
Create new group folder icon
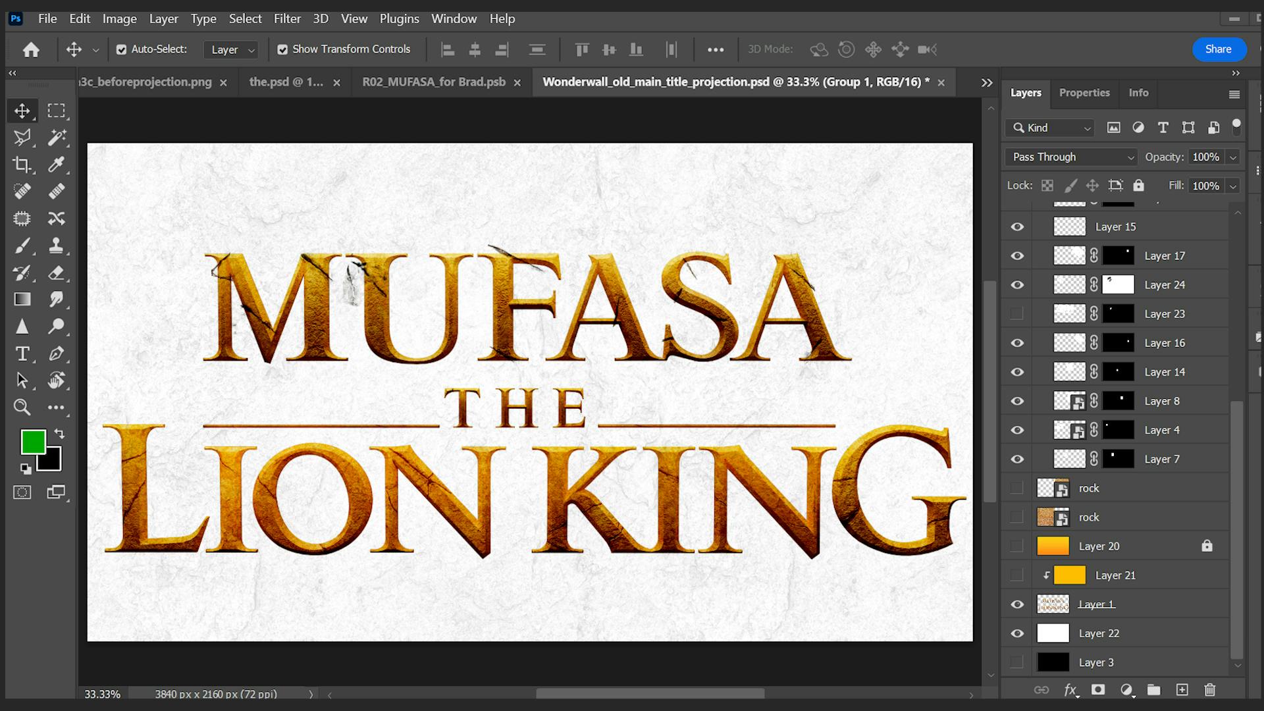(x=1153, y=690)
